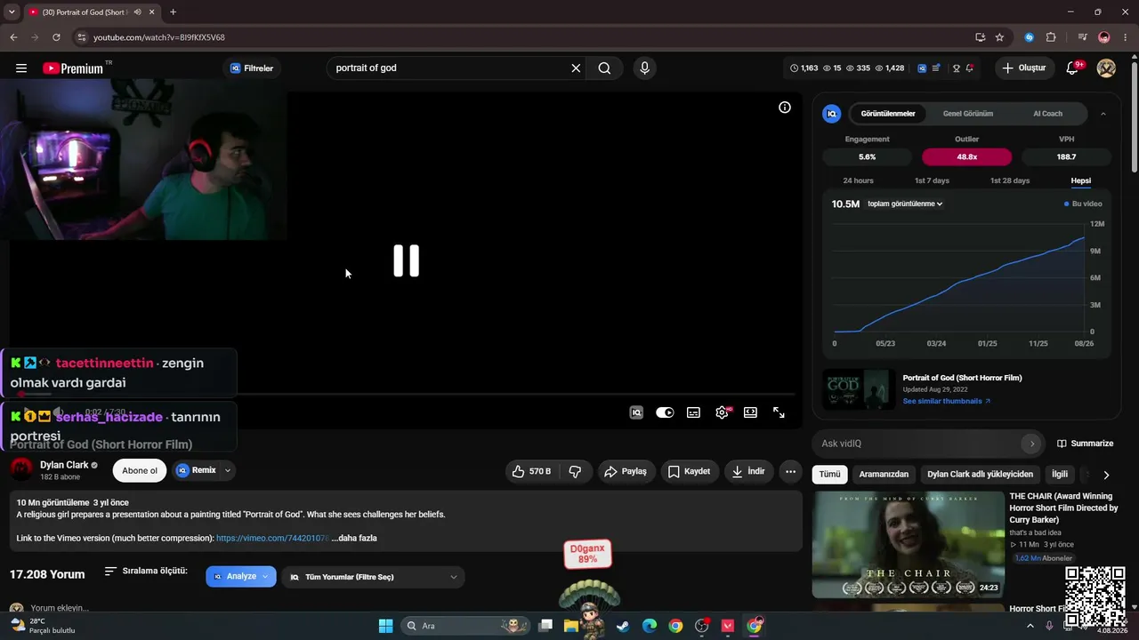Like the video with 570 B likes
Viewport: 1139px width, 640px height.
click(531, 471)
